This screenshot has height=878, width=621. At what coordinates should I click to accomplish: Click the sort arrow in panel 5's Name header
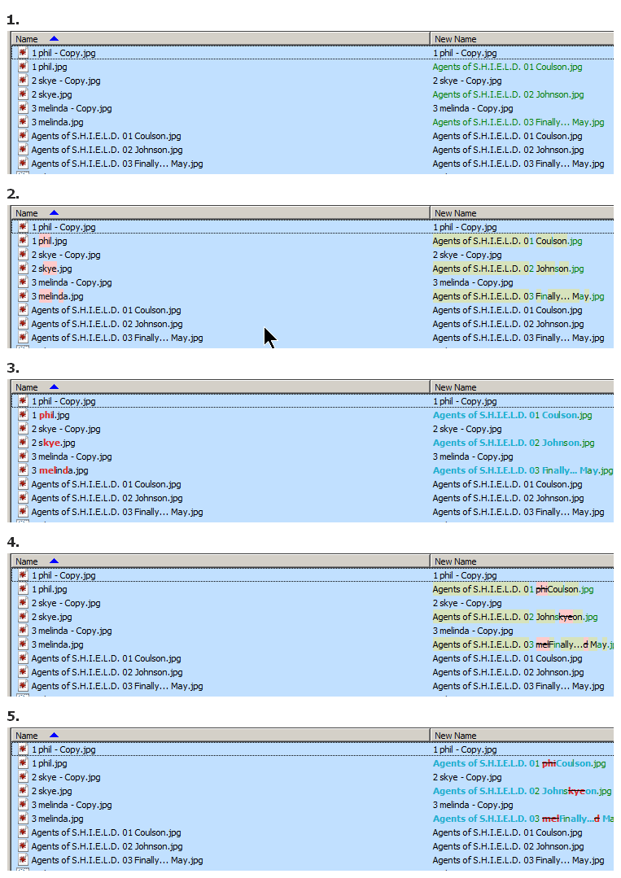[x=54, y=736]
